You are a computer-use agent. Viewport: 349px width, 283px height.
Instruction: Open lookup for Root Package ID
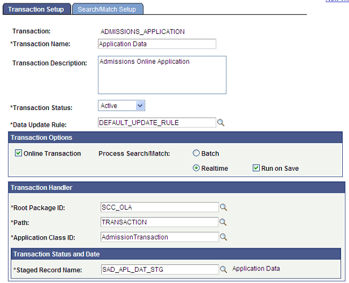point(224,207)
